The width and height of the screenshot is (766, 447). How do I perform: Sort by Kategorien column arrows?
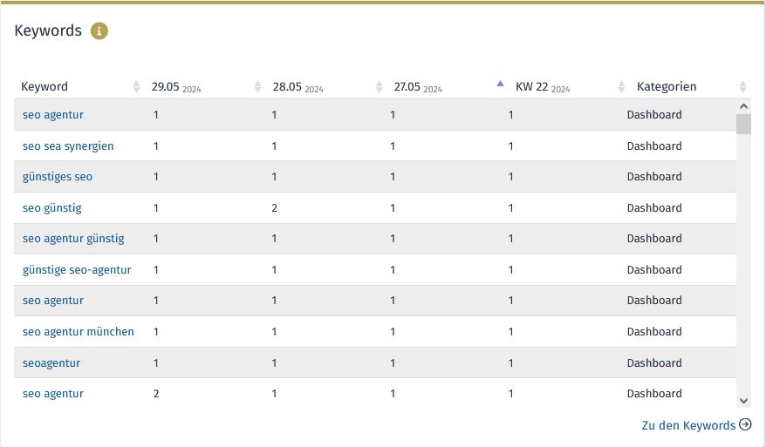pyautogui.click(x=743, y=87)
